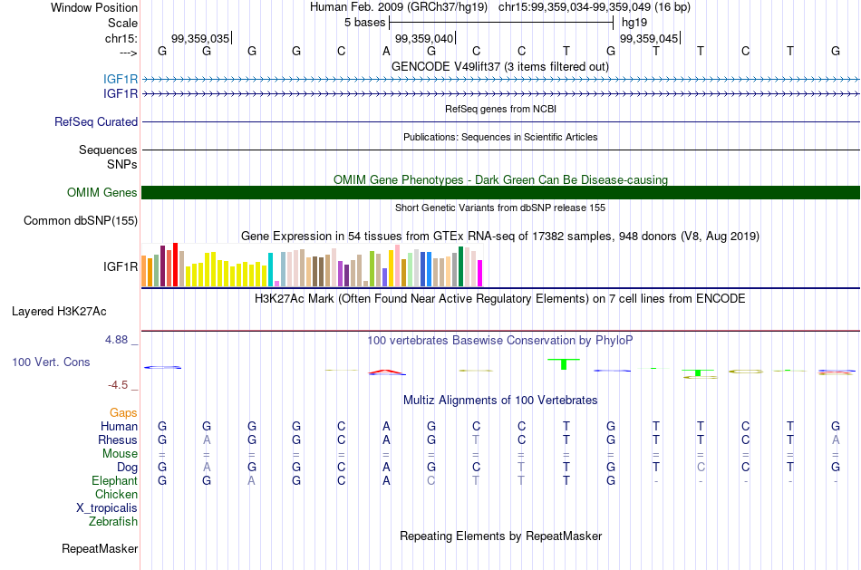
Task: Click the red A conservation logo glyph
Action: [387, 372]
